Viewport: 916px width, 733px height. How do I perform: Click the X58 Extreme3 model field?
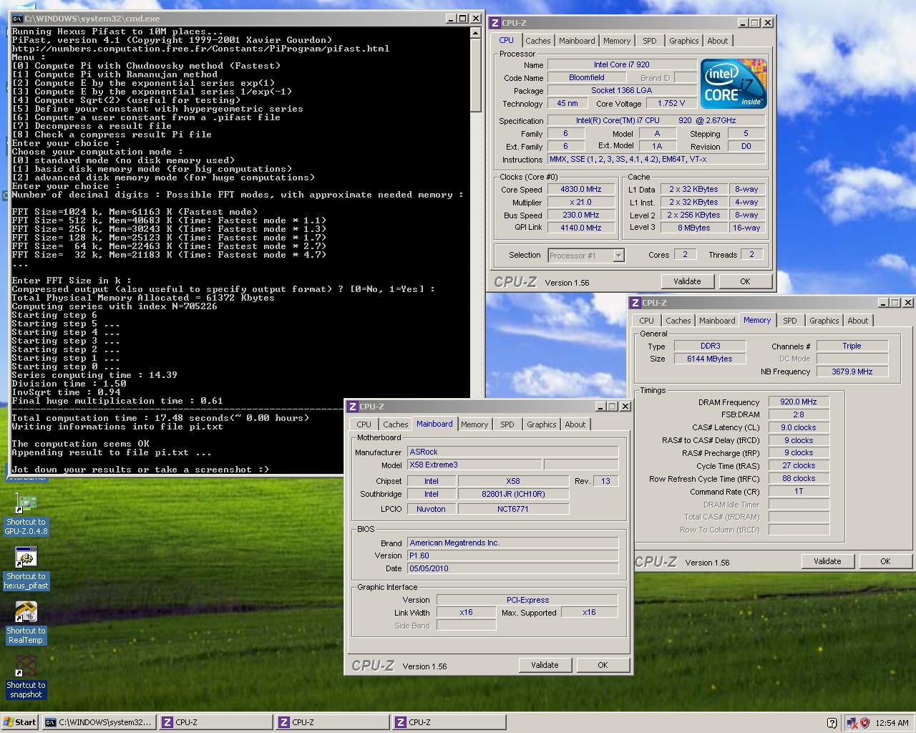tap(474, 465)
